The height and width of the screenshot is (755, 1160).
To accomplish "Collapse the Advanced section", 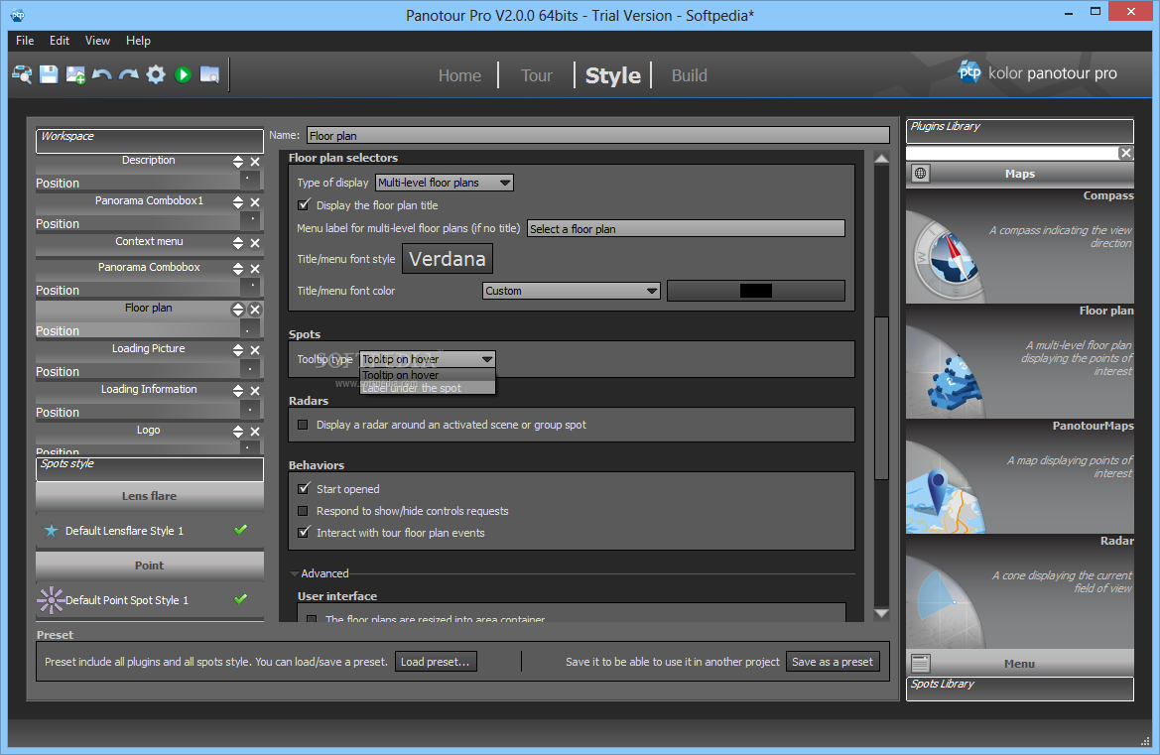I will (295, 573).
